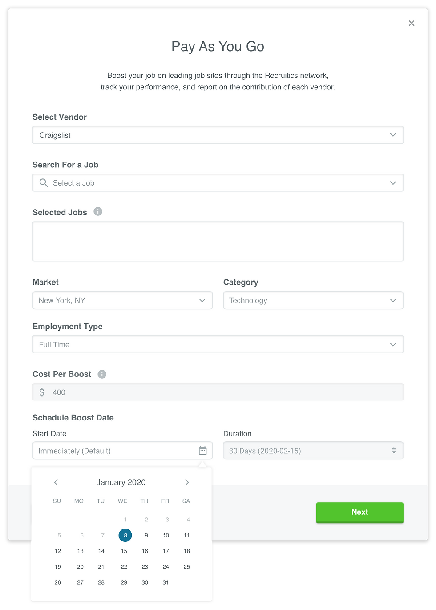Image resolution: width=436 pixels, height=610 pixels.
Task: Expand the Search For a Job dropdown
Action: pos(393,183)
